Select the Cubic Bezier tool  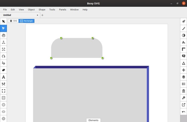click(3, 49)
